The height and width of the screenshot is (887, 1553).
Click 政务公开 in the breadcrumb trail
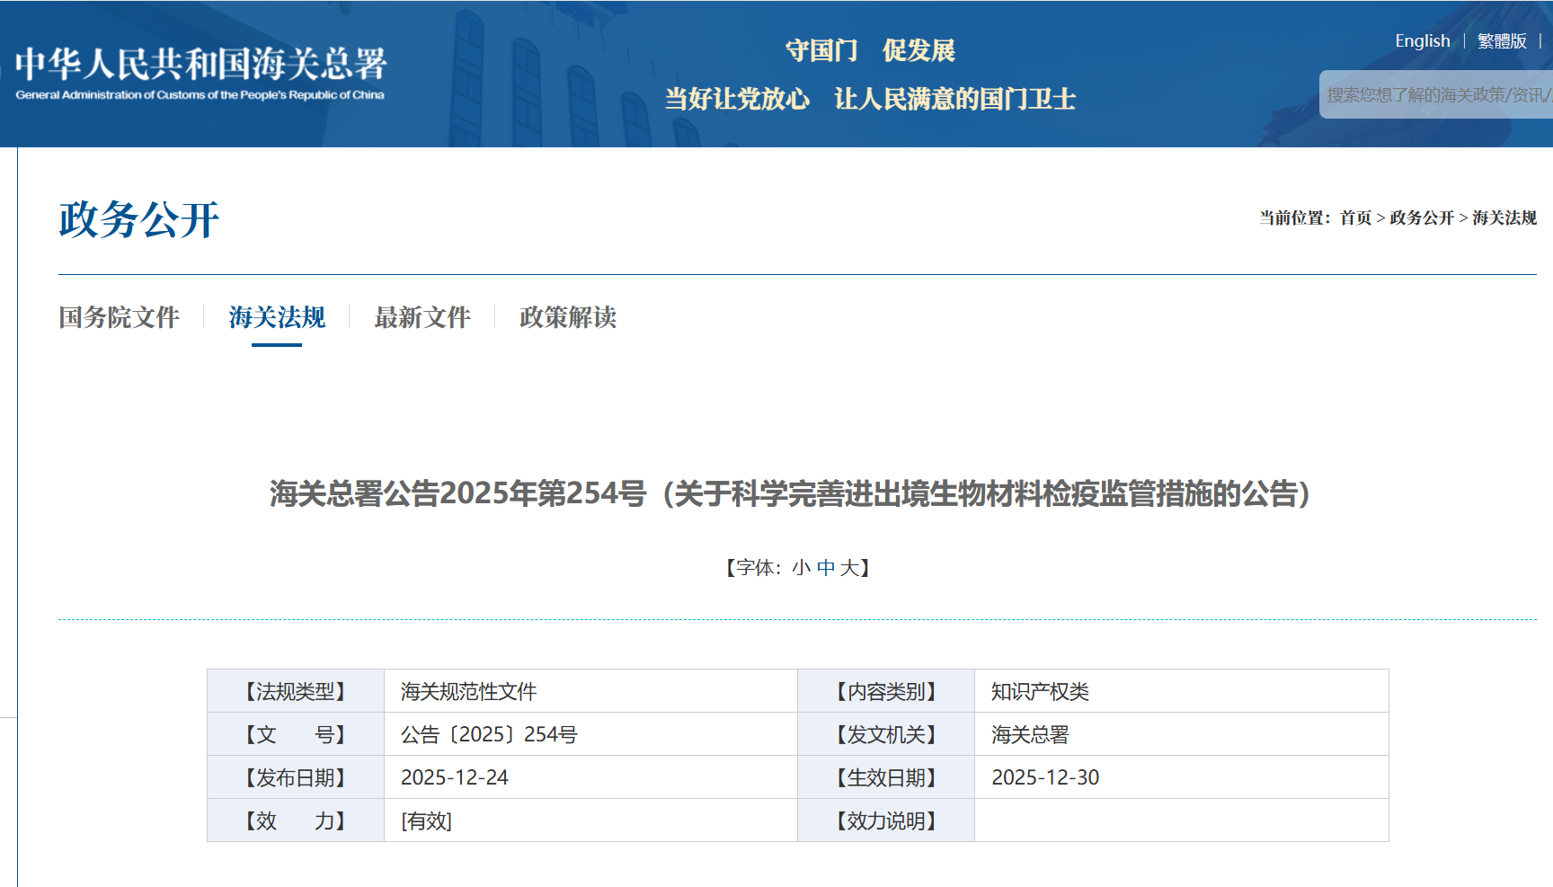[x=1421, y=218]
